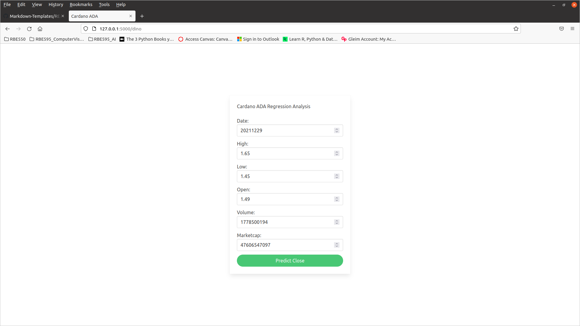
Task: Open the RBE550 bookmarks folder
Action: coord(15,39)
